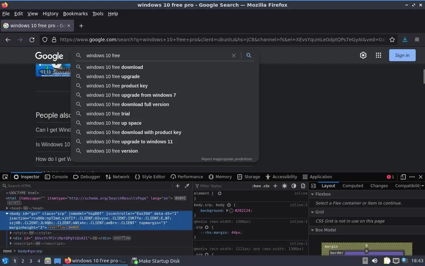425x266 pixels.
Task: Select suggestion windows 10 free trial
Action: coord(165,114)
